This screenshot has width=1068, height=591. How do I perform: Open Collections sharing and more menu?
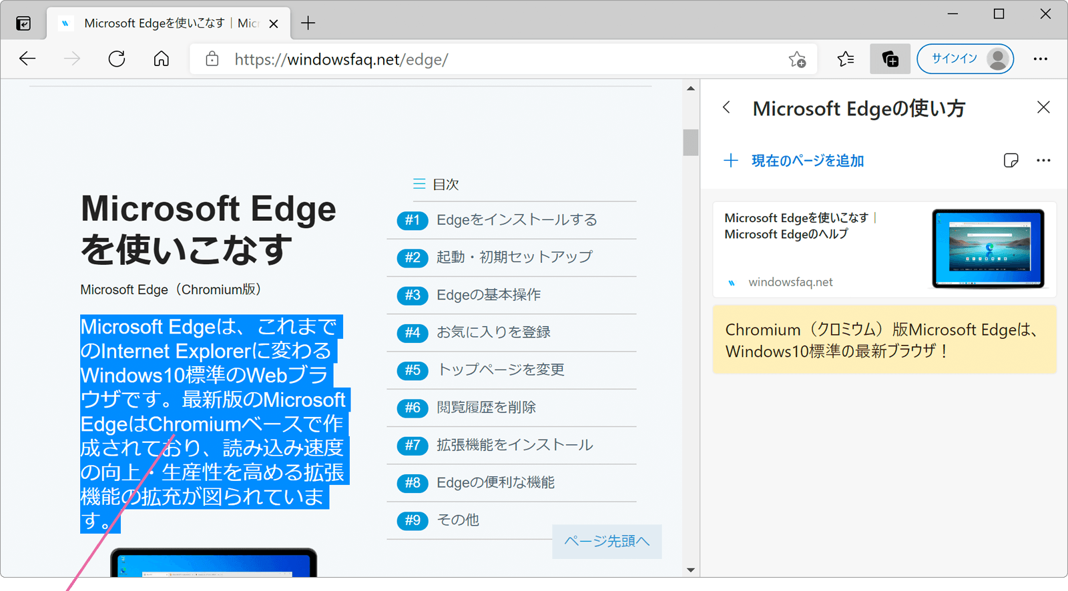[x=1043, y=160]
